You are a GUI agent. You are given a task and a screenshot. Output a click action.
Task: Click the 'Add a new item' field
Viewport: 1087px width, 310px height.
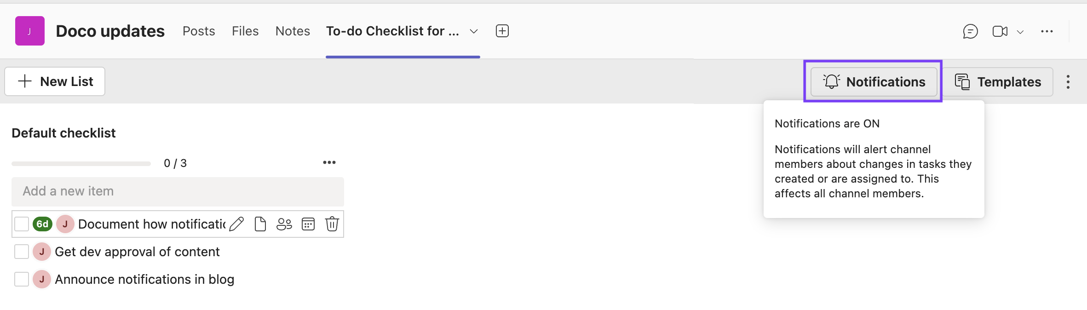pos(178,191)
